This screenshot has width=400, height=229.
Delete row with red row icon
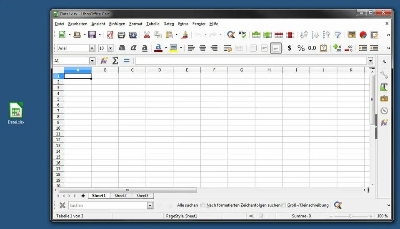(x=279, y=34)
